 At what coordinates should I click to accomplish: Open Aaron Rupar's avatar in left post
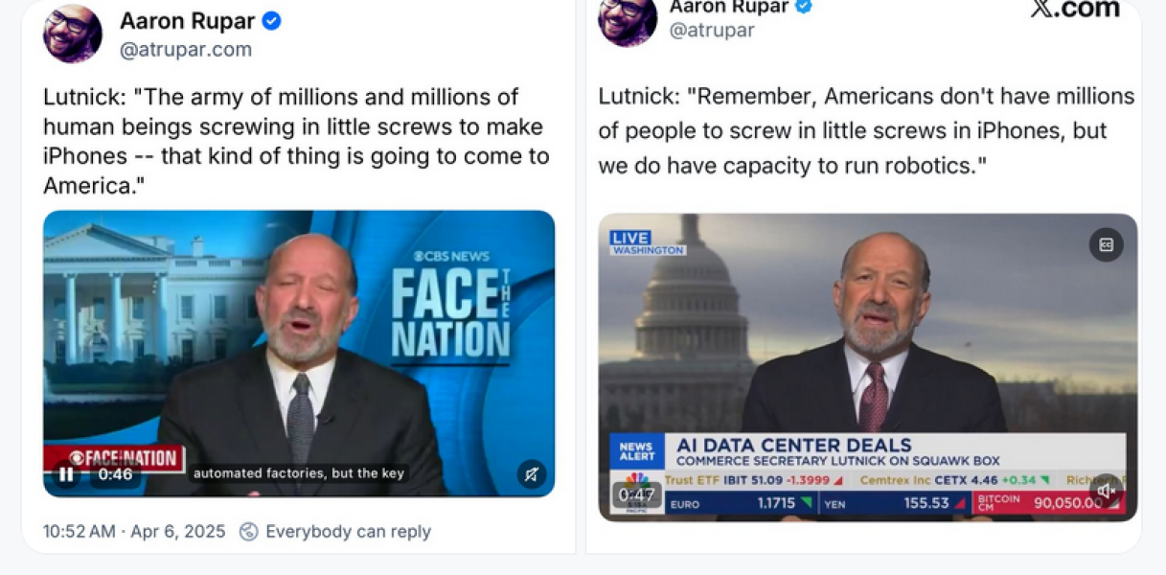(x=73, y=34)
